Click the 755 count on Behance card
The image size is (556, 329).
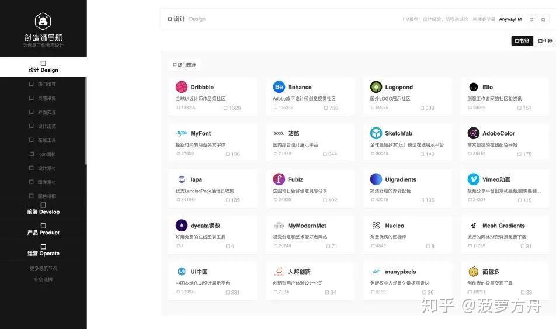pos(331,108)
